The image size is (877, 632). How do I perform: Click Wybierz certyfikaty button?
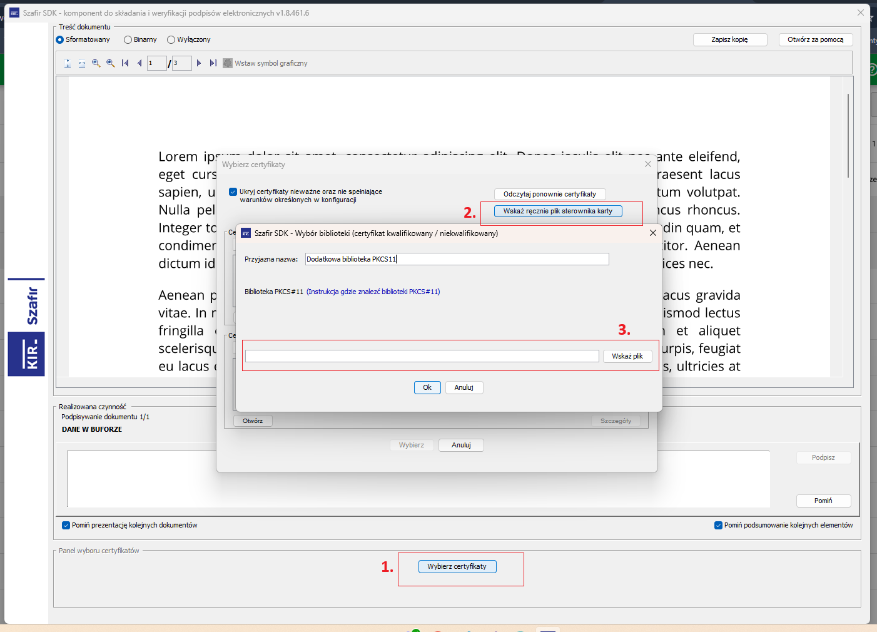pos(457,566)
